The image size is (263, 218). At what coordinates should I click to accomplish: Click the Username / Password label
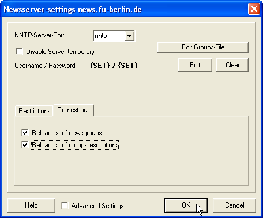pos(46,66)
